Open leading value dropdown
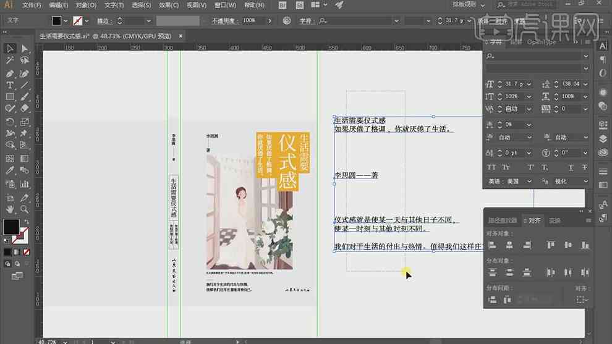The height and width of the screenshot is (344, 612). [585, 84]
